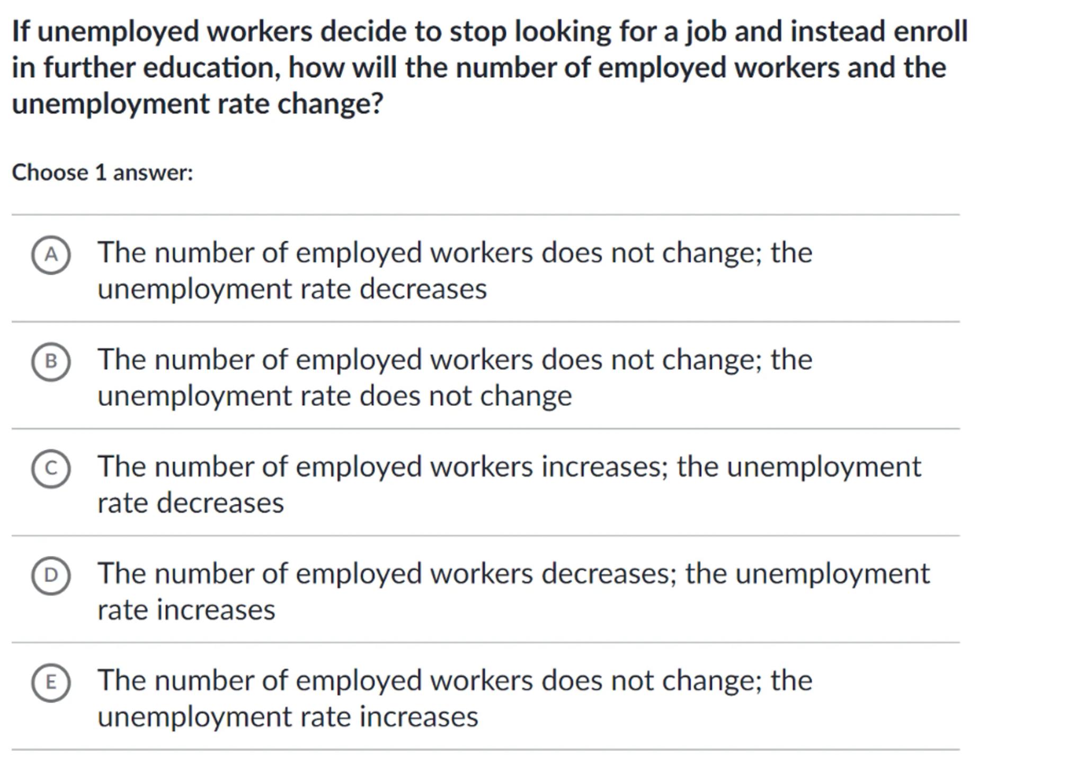Click 'unemployment rate change?' in the question
The image size is (1085, 779).
197,103
